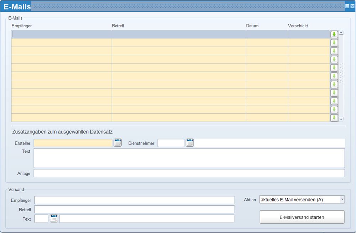Focus the Ersteller input field
This screenshot has width=356, height=233.
coord(73,143)
